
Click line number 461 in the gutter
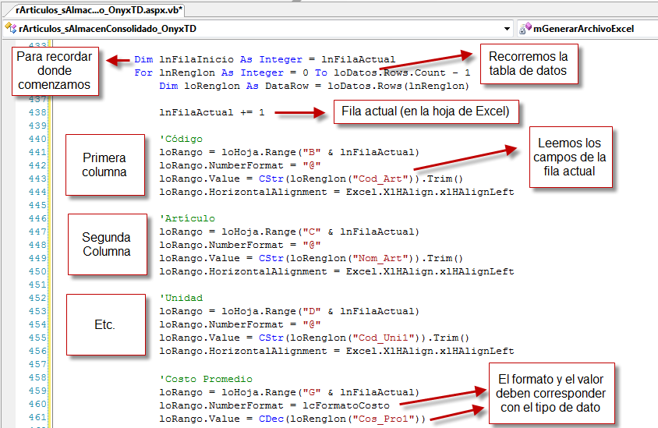click(37, 418)
